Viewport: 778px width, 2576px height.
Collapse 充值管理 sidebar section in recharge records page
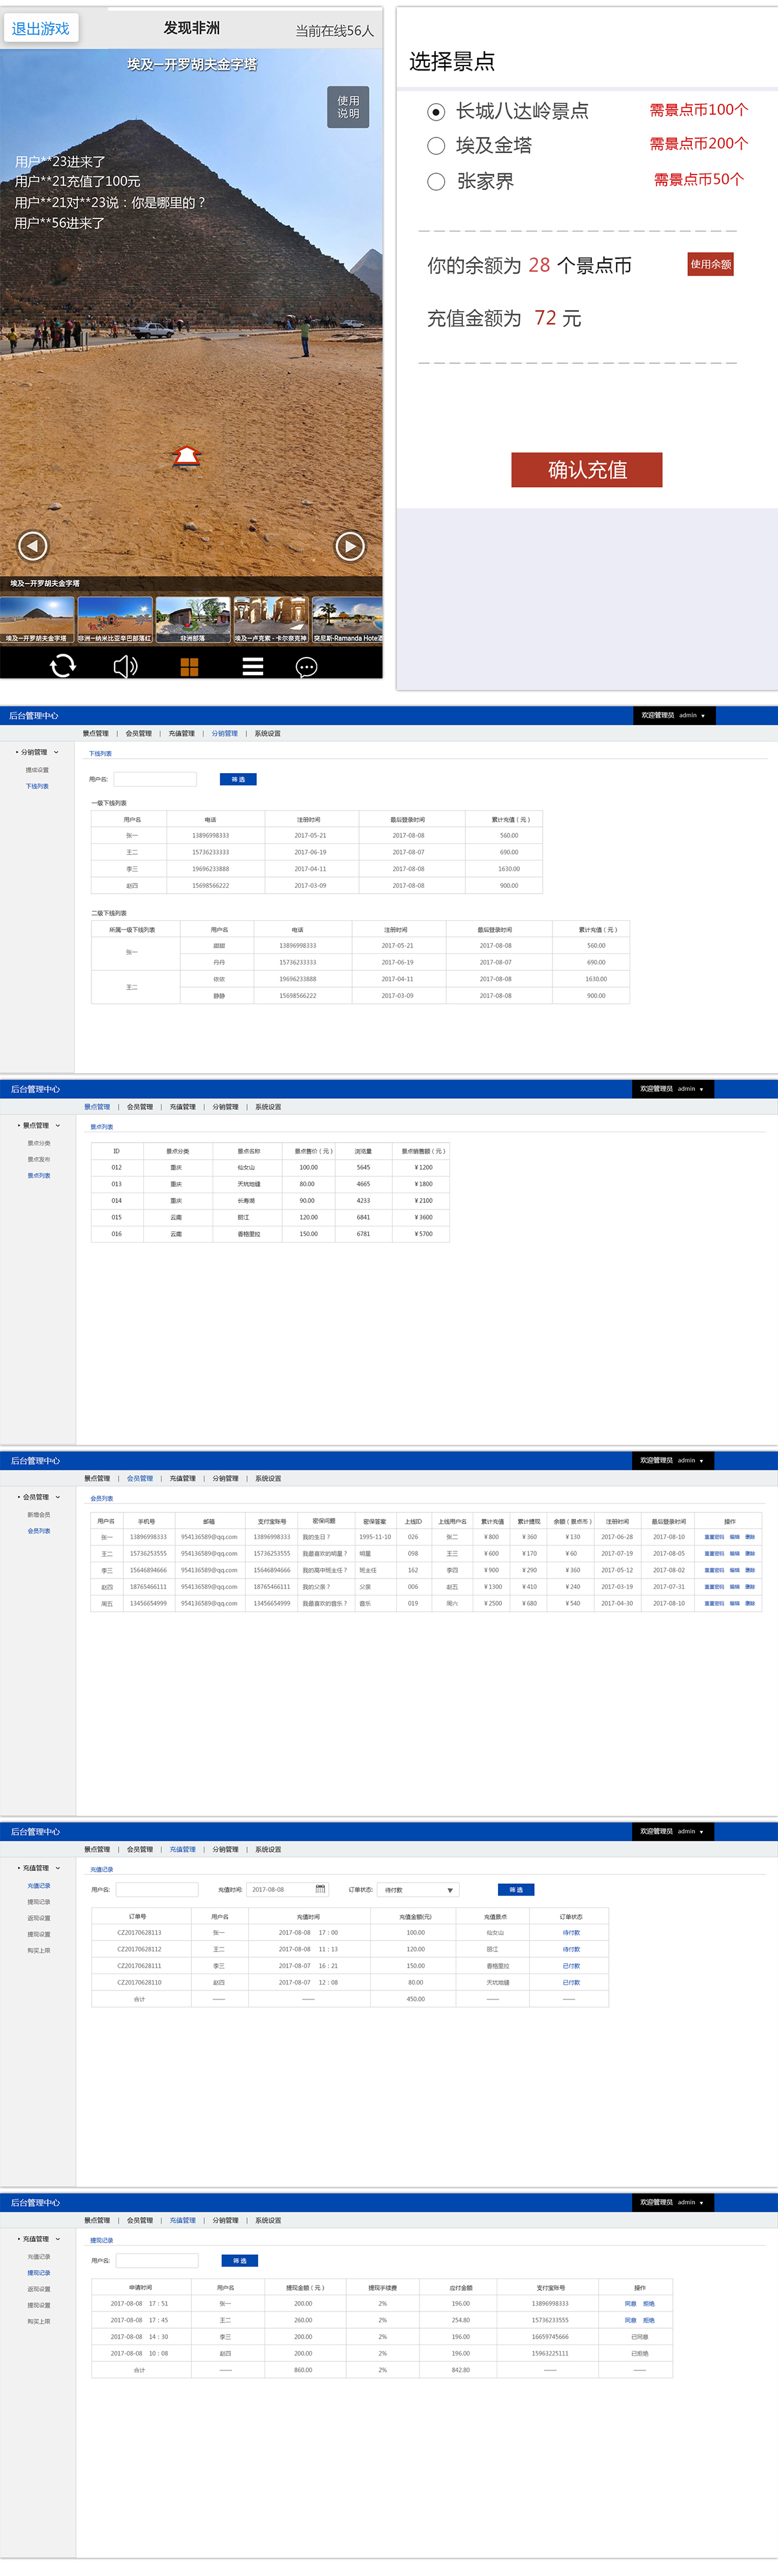click(x=58, y=1868)
